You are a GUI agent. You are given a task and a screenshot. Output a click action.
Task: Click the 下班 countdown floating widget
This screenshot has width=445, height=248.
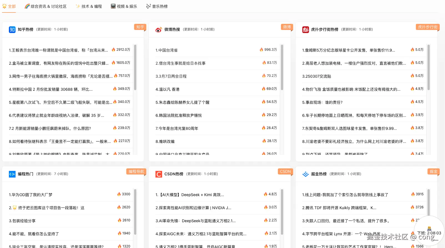tap(429, 231)
